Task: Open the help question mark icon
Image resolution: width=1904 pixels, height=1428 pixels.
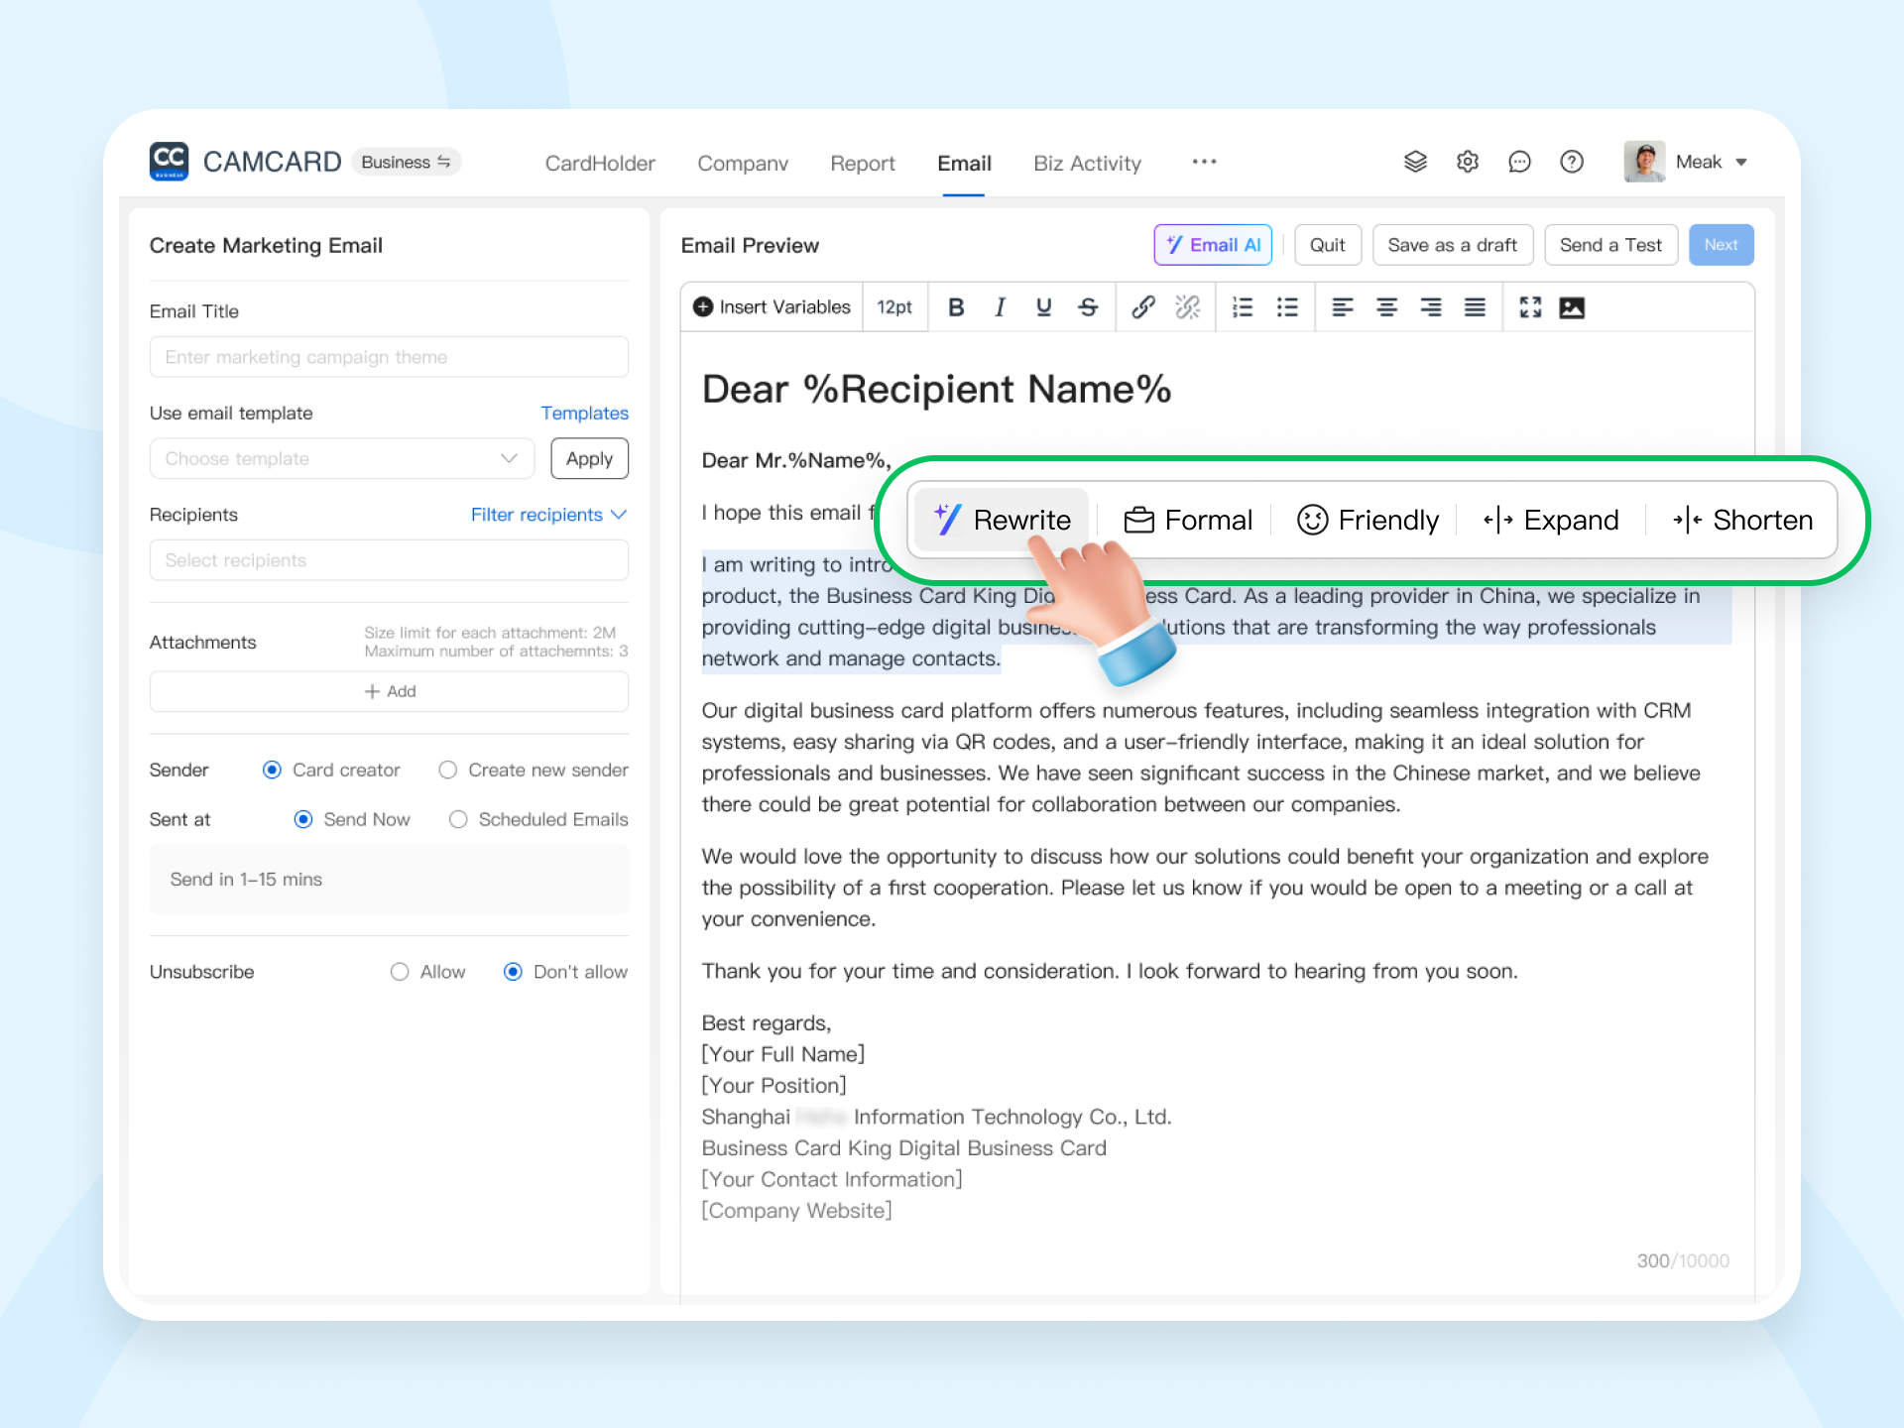Action: pos(1572,162)
